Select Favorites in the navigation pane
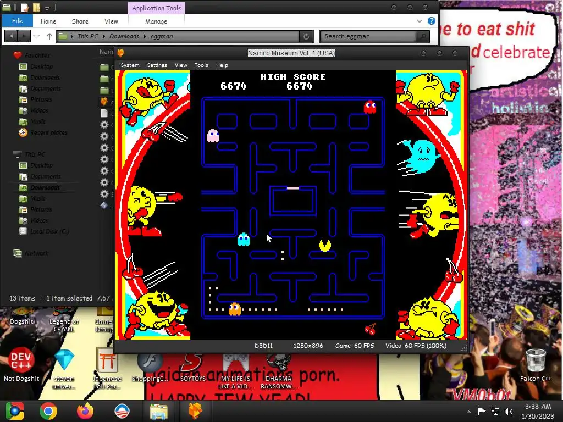Image resolution: width=563 pixels, height=422 pixels. 37,55
